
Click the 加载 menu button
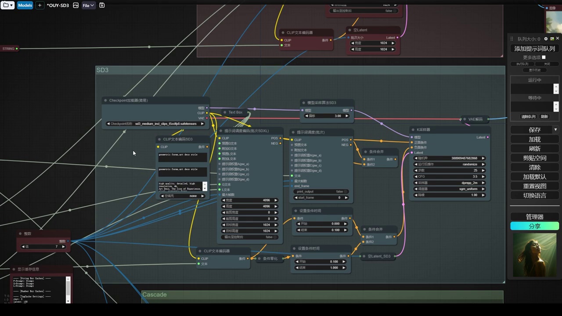pos(534,140)
